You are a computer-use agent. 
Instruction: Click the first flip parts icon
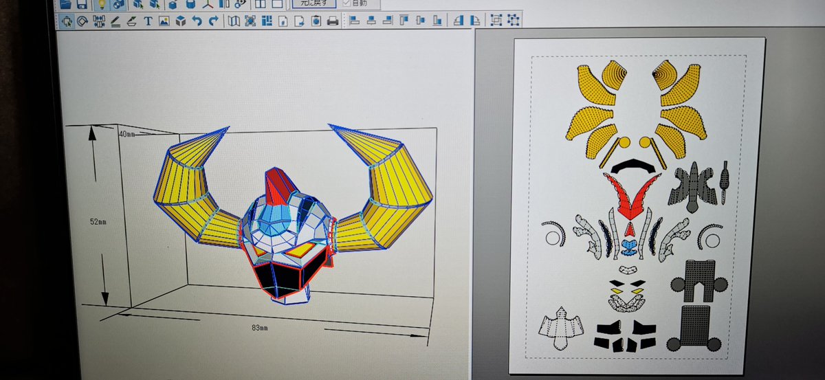(x=459, y=20)
